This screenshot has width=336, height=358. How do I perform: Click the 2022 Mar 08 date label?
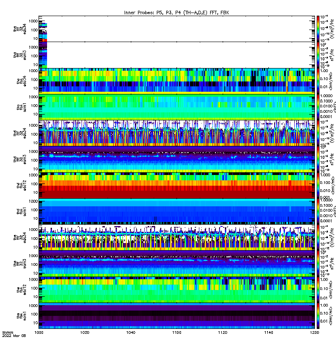point(14,336)
